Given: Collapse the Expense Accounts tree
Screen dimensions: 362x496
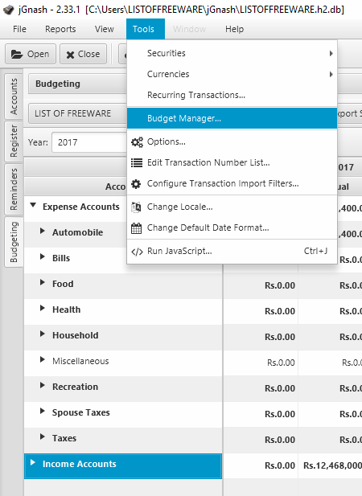Looking at the screenshot, I should pos(33,205).
